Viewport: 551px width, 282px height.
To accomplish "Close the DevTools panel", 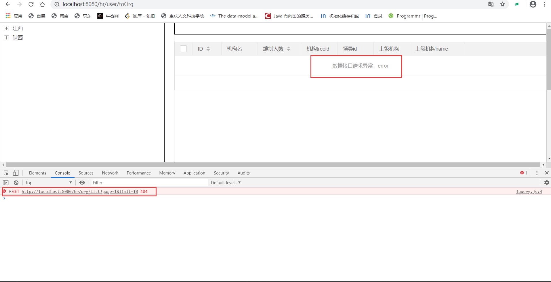I will (547, 173).
